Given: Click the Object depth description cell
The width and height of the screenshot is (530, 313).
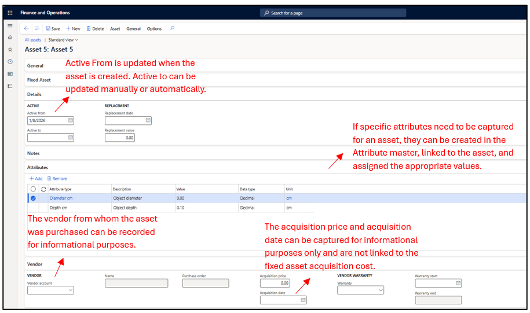Looking at the screenshot, I should pos(143,208).
